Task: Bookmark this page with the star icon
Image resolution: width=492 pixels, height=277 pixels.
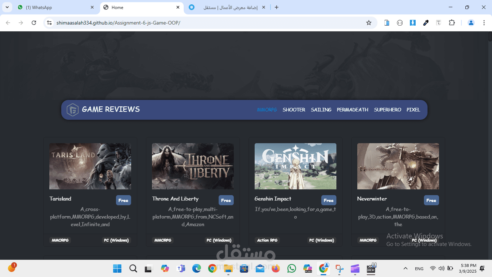Action: (x=368, y=23)
